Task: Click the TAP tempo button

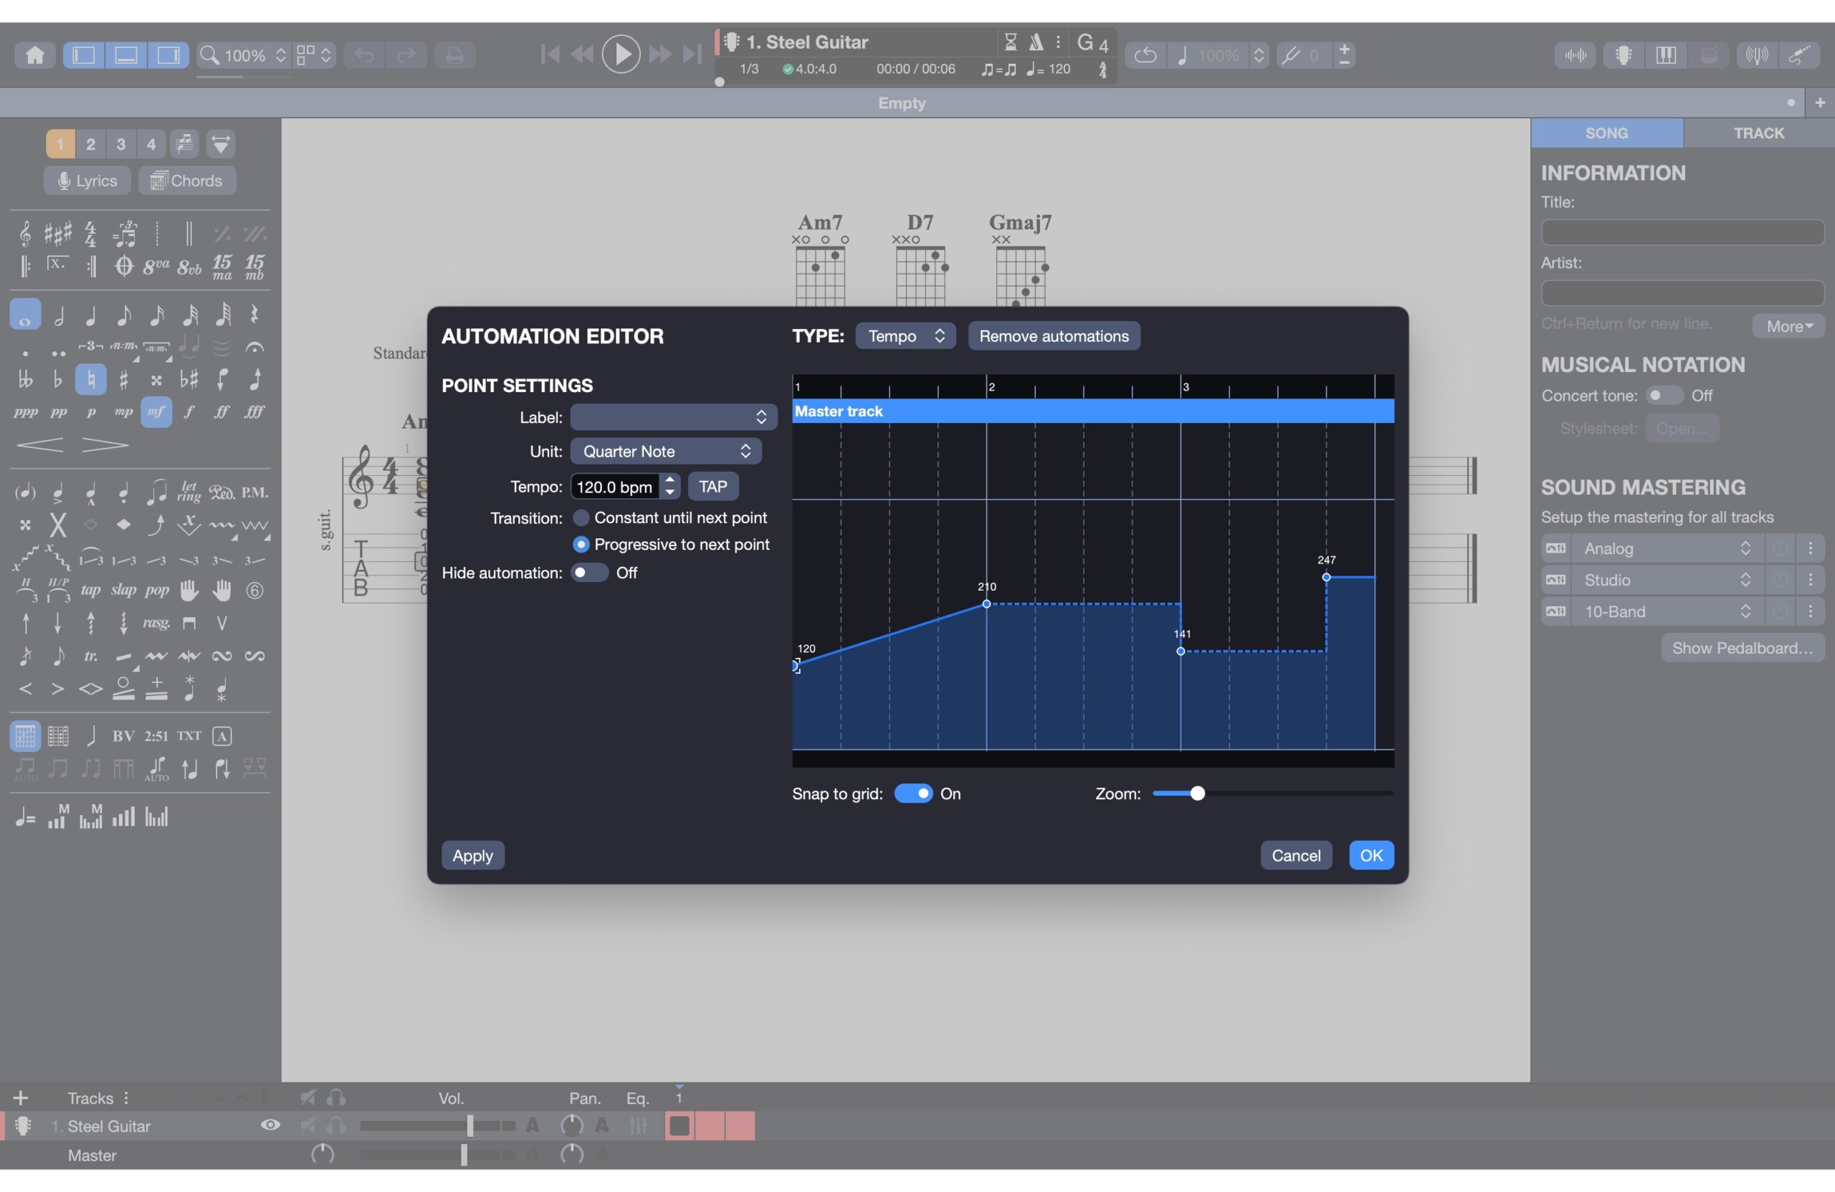Action: [712, 487]
